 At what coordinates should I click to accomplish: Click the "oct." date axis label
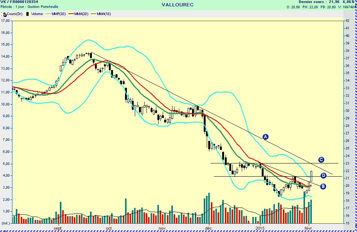click(x=109, y=228)
